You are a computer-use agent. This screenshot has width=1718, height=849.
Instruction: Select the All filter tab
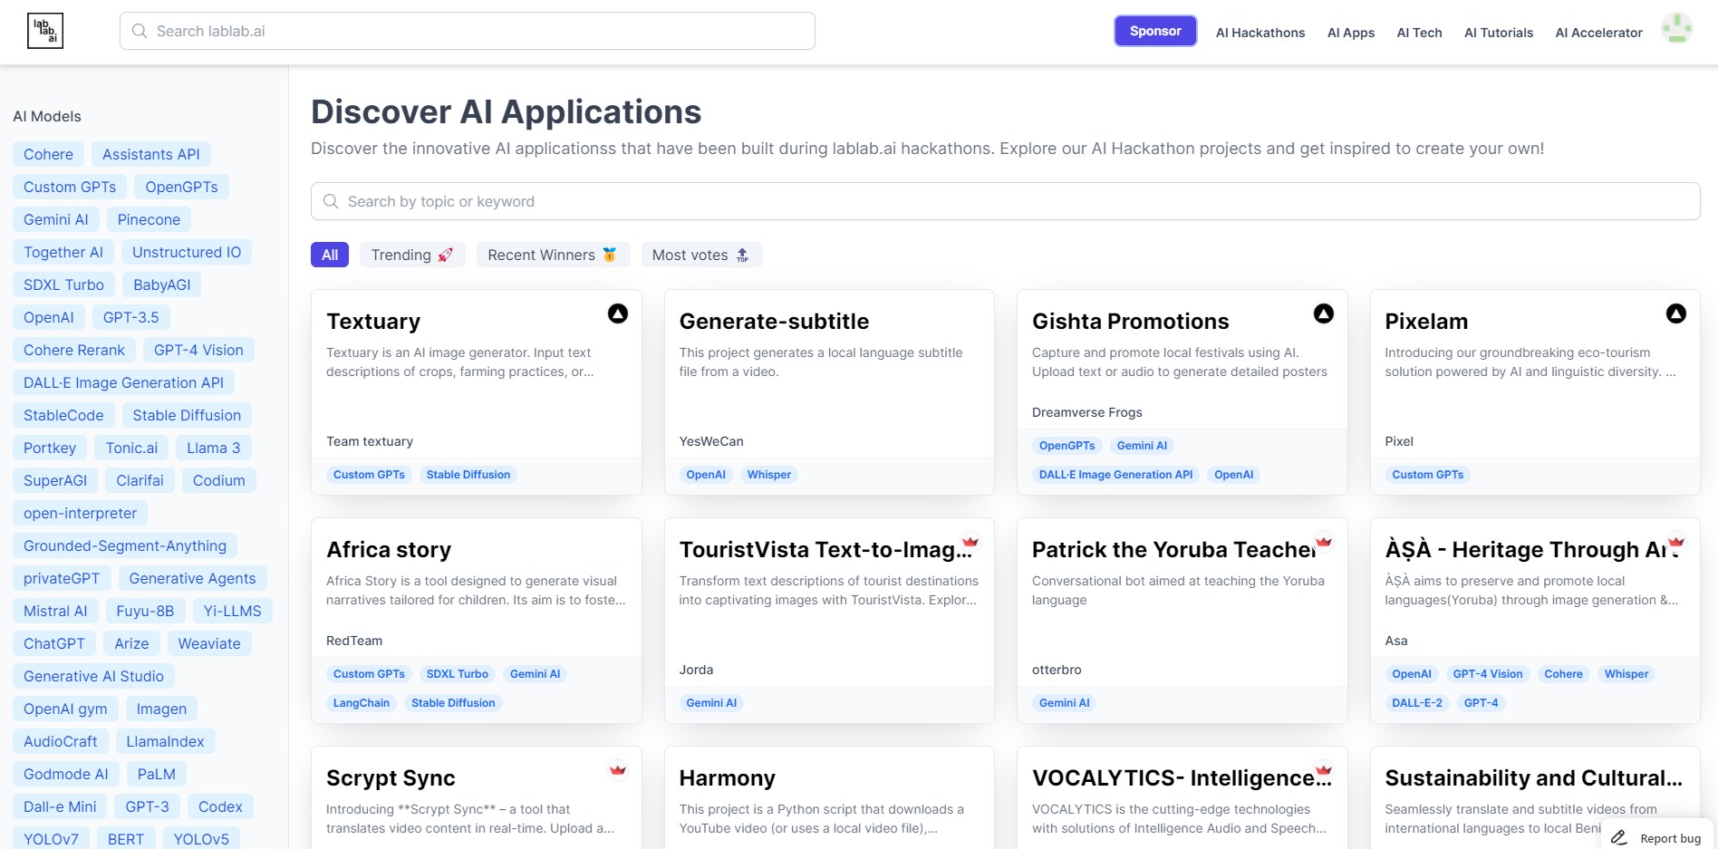coord(330,255)
